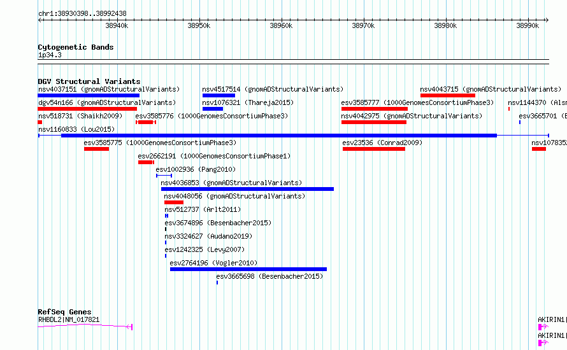
Task: Open the nsv1076321 (Thareja2015) label
Action: tap(248, 102)
